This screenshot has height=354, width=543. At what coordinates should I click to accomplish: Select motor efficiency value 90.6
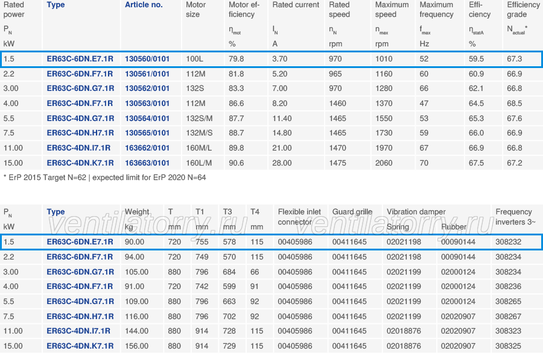(236, 163)
